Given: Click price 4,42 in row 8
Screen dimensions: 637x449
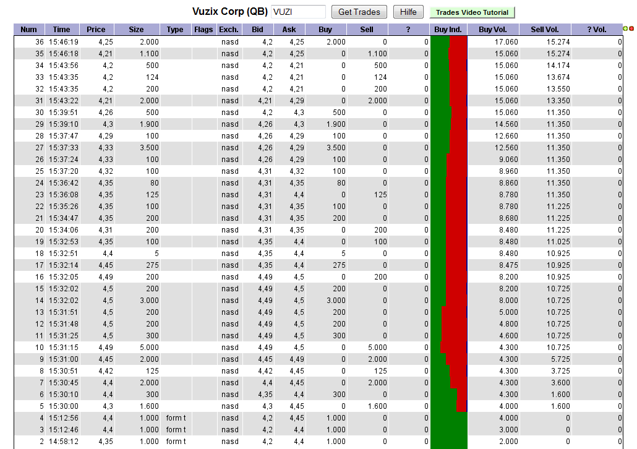Looking at the screenshot, I should [106, 372].
